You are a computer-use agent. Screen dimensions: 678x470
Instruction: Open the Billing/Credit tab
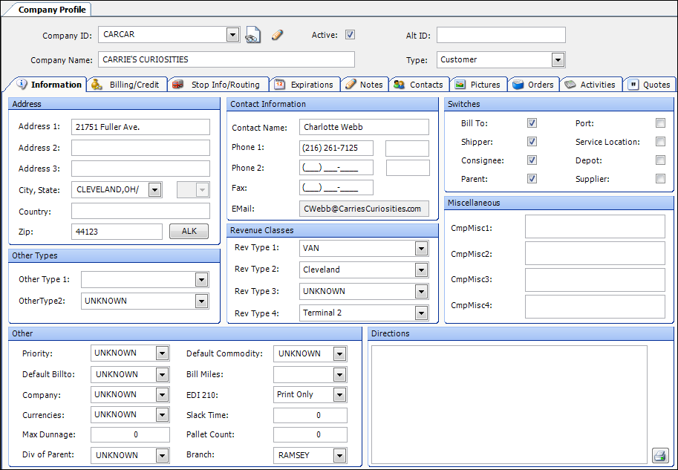126,85
